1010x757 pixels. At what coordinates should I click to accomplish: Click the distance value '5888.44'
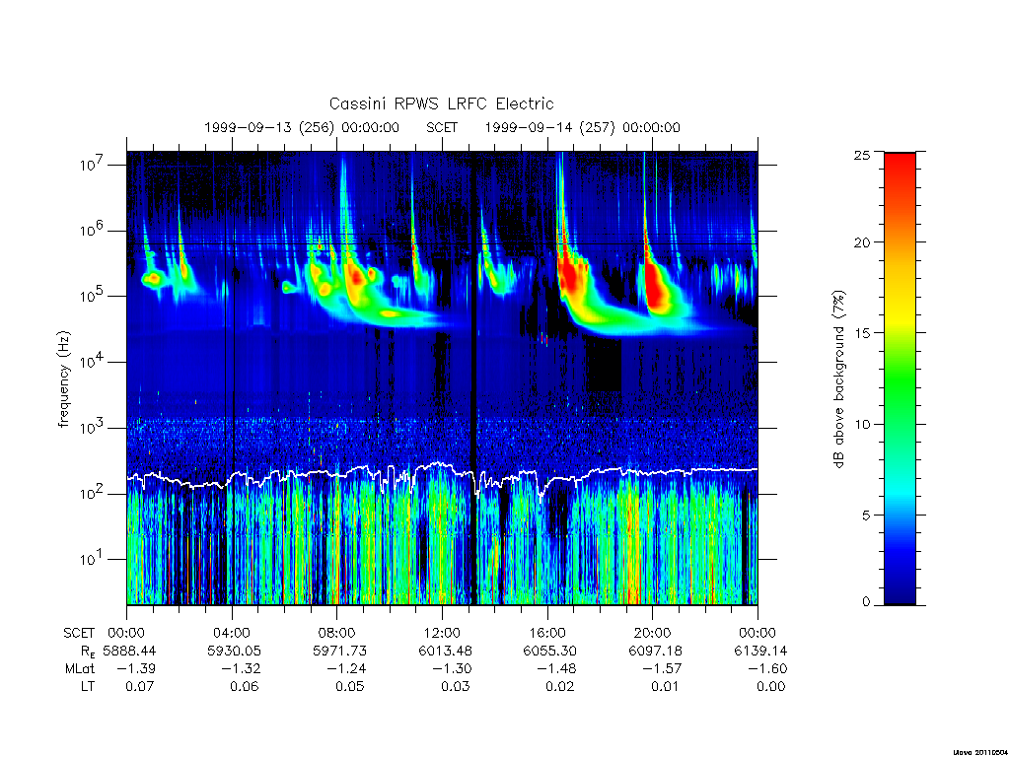click(129, 651)
